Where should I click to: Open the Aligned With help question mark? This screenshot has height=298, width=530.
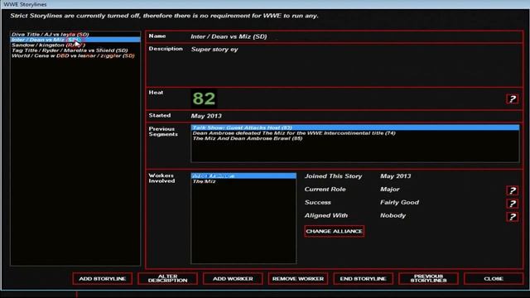pos(512,217)
